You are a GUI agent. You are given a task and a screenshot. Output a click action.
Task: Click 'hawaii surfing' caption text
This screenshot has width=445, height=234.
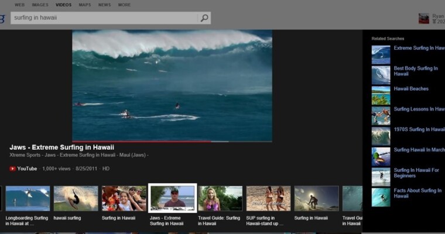[67, 218]
